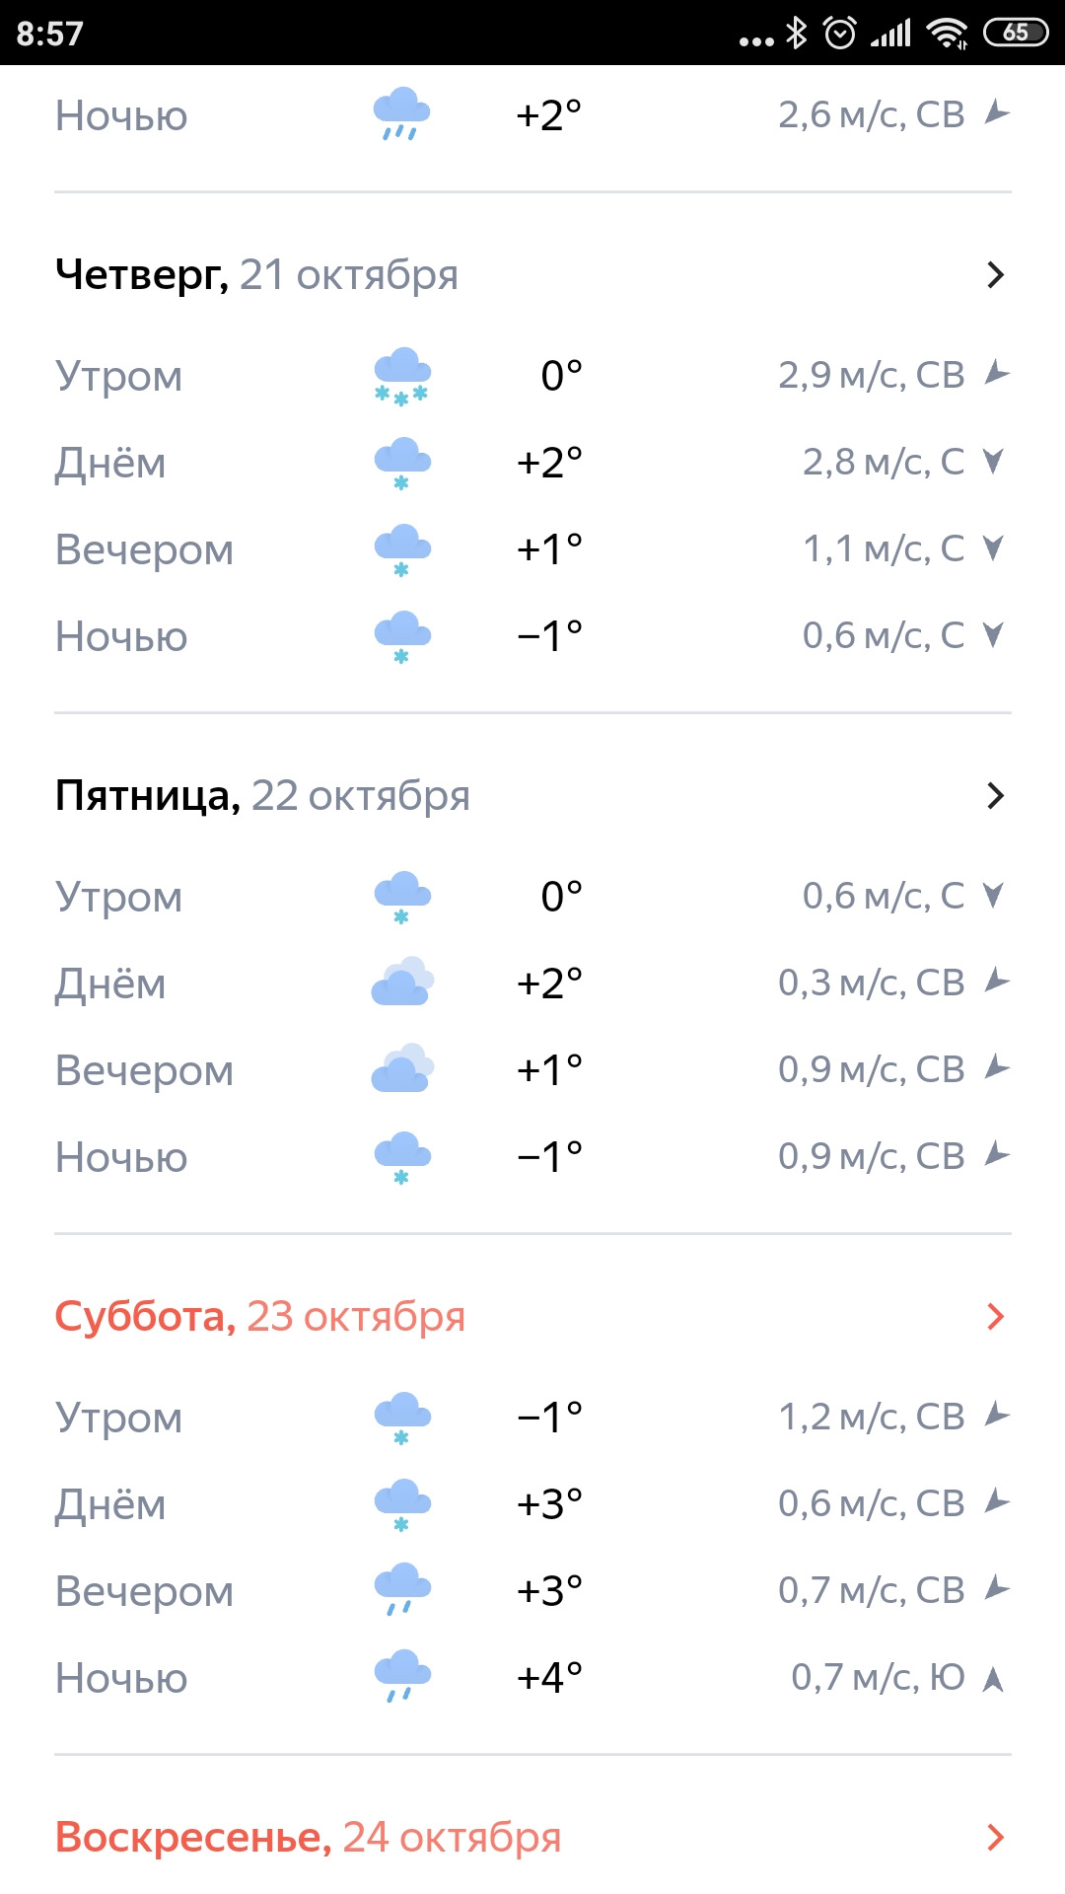Expand Saturday 23 October details chevron
This screenshot has width=1065, height=1894.
[x=996, y=1317]
